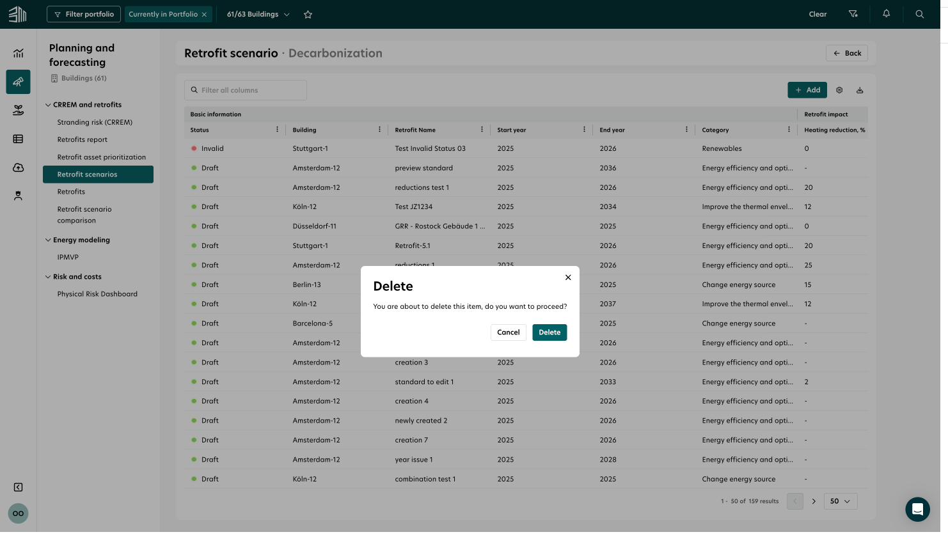The width and height of the screenshot is (948, 539).
Task: Click the "Invalid" status cell
Action: [x=212, y=148]
